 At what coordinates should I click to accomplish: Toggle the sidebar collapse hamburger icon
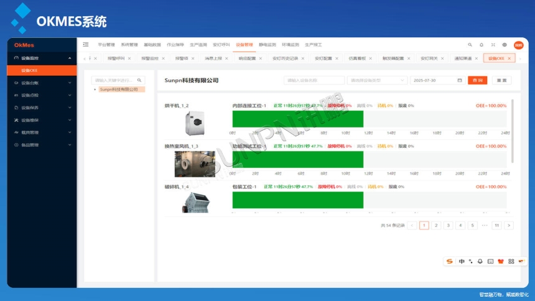coord(86,44)
